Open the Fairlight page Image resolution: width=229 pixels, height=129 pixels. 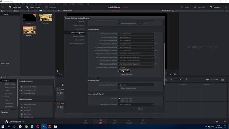129,121
